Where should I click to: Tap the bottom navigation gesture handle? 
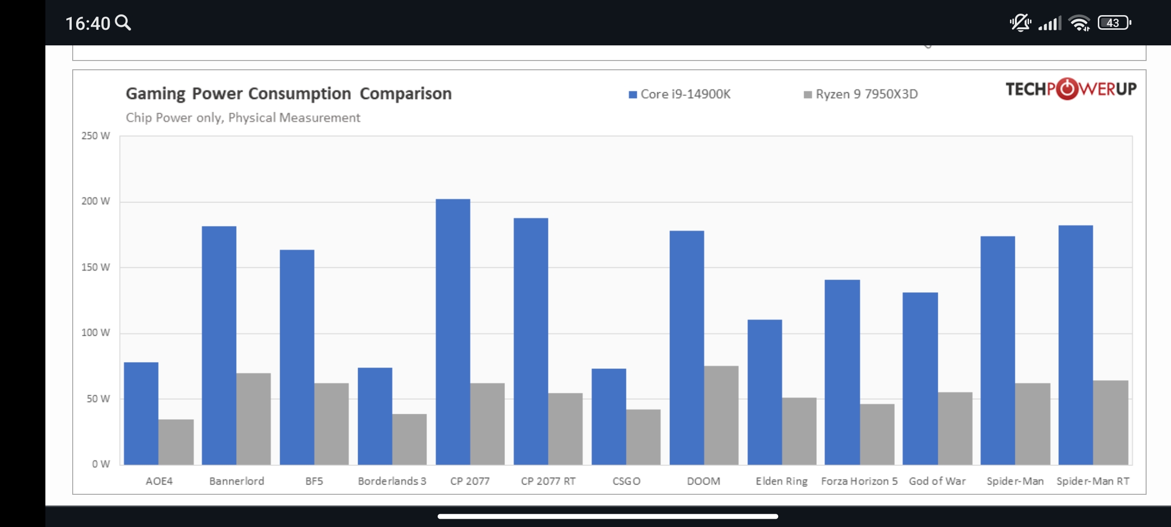pyautogui.click(x=607, y=516)
